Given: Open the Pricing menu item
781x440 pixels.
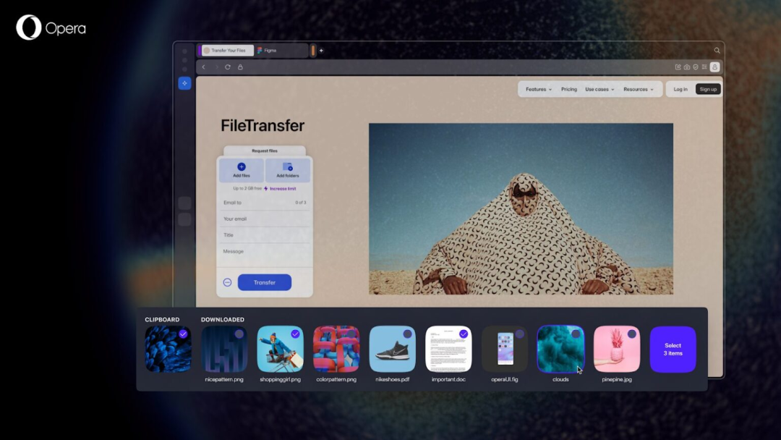Looking at the screenshot, I should point(569,90).
